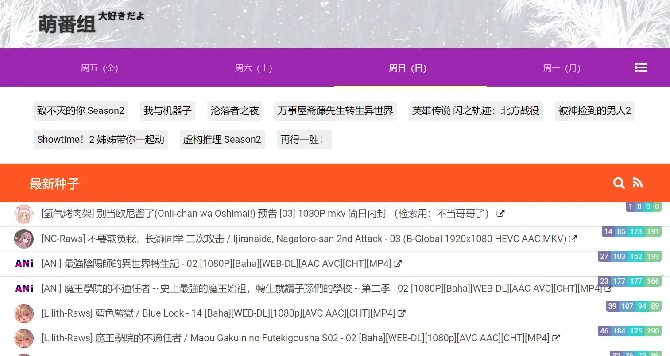Switch to the 周六（土）tab

[253, 68]
